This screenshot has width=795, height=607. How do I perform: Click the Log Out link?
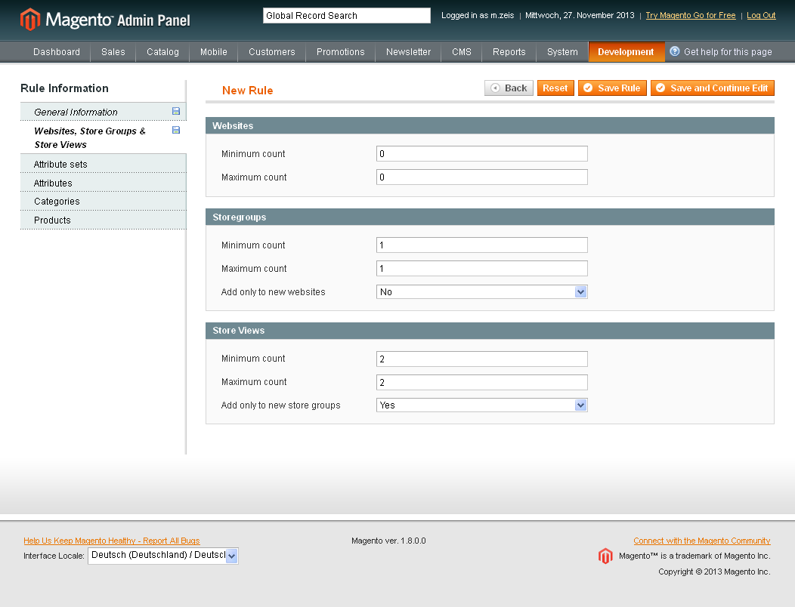click(x=761, y=15)
